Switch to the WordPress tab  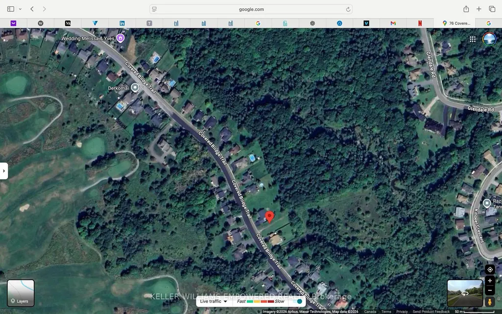tap(41, 23)
